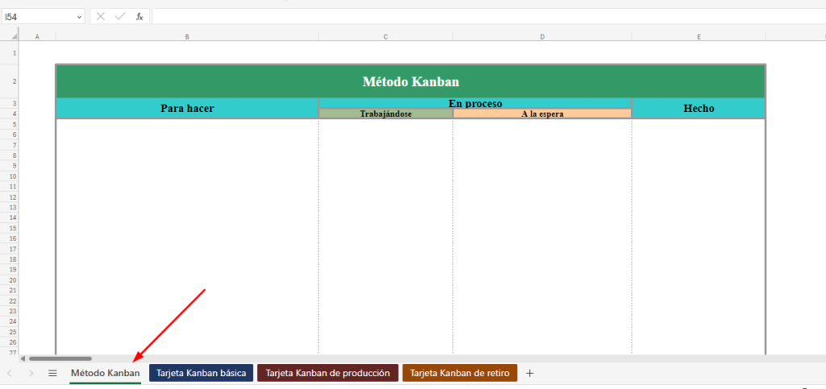826x389 pixels.
Task: Click the Name Box showing I54
Action: pos(39,16)
